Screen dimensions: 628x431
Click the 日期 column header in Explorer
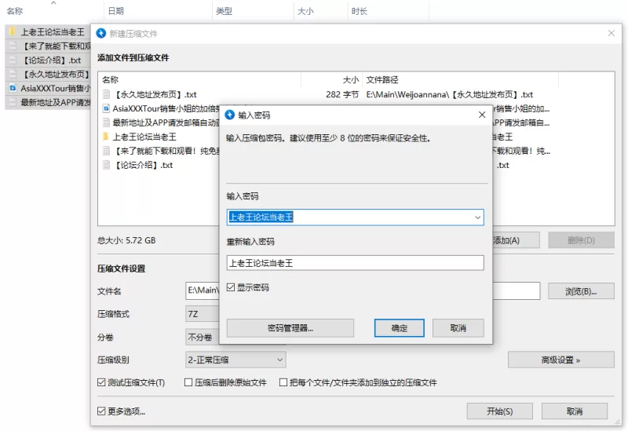159,11
